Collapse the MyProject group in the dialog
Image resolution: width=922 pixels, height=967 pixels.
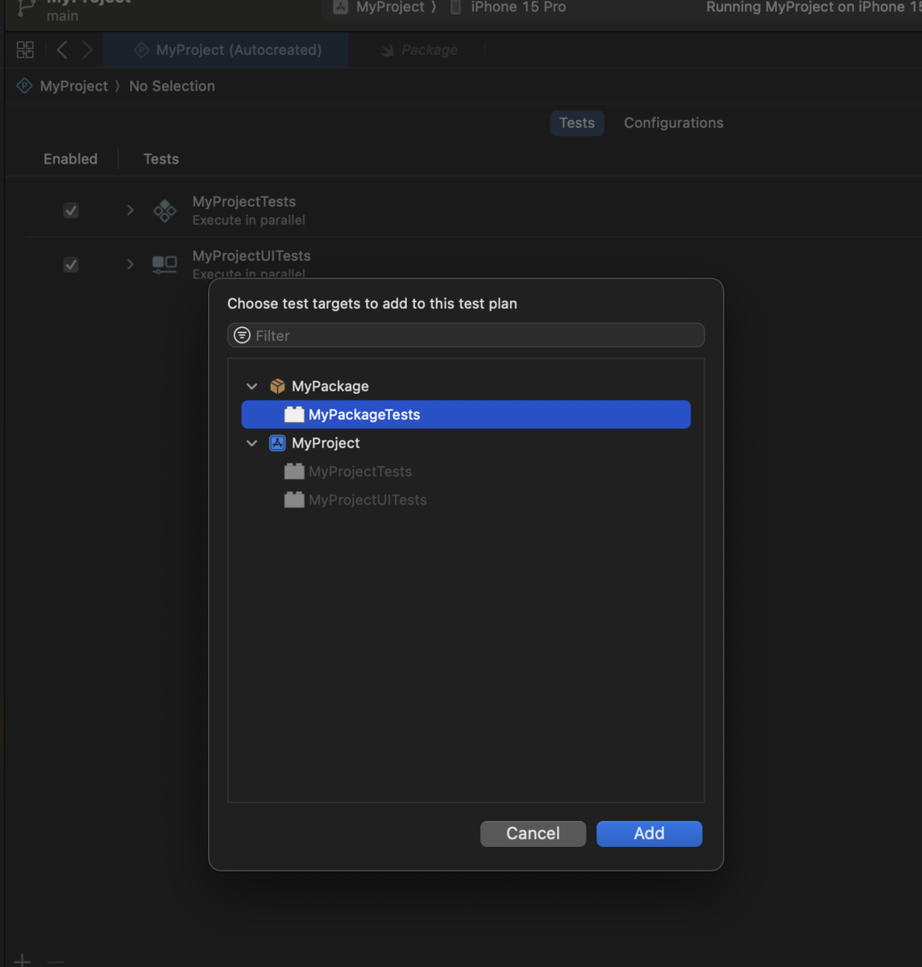pos(251,442)
